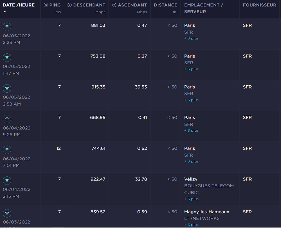Click the ping icon in header
Image resolution: width=281 pixels, height=228 pixels.
coord(46,5)
